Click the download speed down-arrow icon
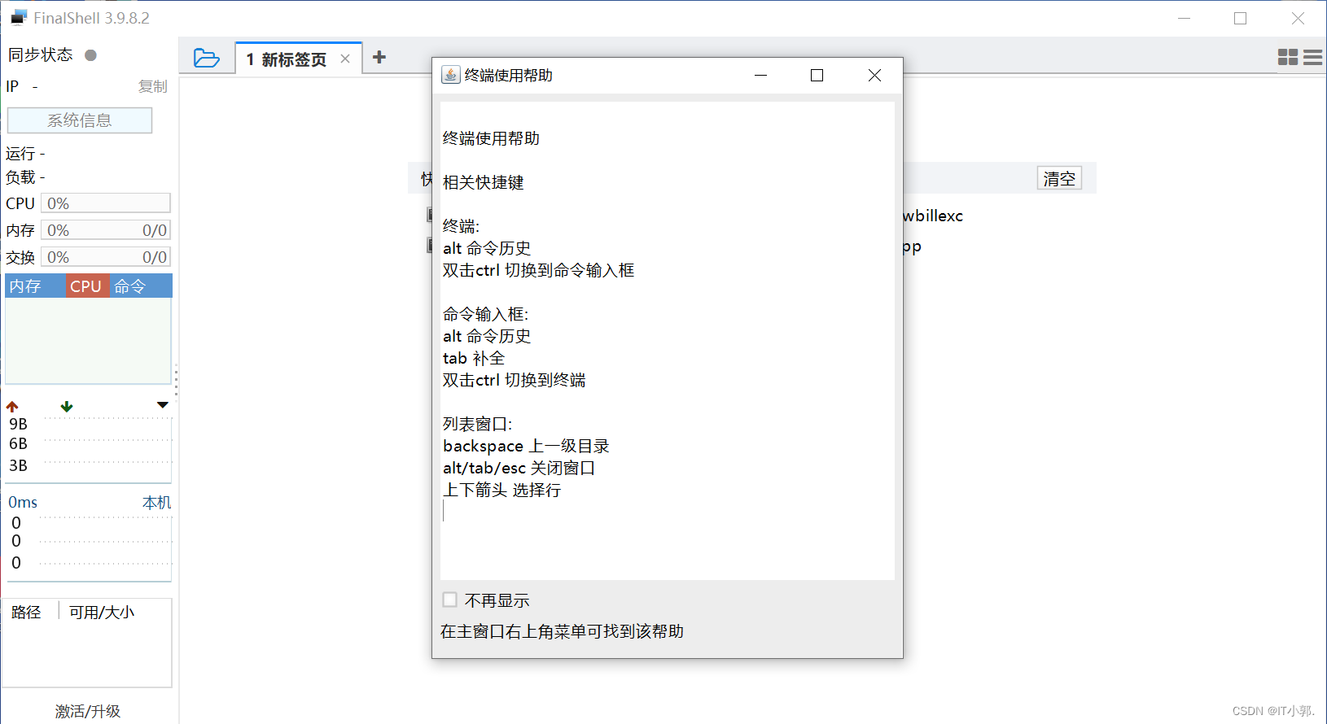The image size is (1327, 724). click(x=67, y=406)
